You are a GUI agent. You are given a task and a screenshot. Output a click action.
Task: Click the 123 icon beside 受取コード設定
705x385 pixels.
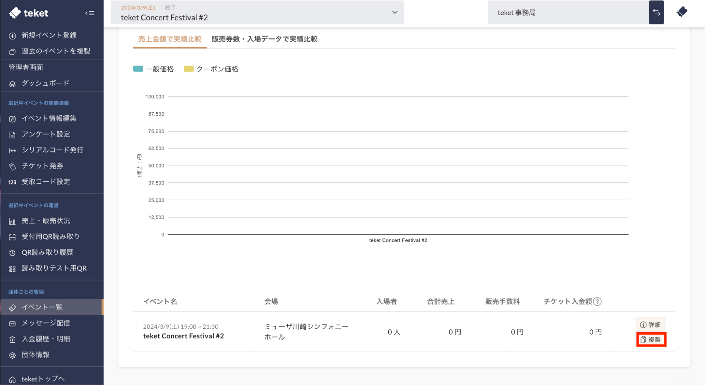coord(12,182)
